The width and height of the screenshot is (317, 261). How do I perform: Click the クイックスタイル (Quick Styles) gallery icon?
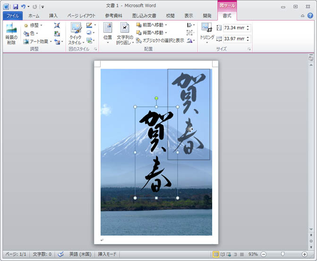75,29
